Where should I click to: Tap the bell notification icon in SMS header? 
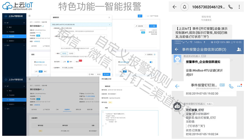[185, 7]
